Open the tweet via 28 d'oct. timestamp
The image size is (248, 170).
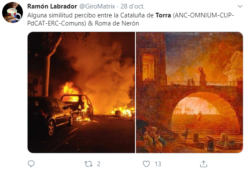click(132, 6)
